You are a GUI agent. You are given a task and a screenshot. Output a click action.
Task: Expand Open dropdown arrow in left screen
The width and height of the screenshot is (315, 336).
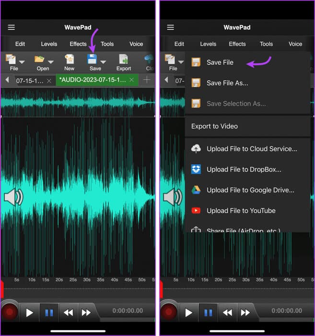pyautogui.click(x=51, y=62)
